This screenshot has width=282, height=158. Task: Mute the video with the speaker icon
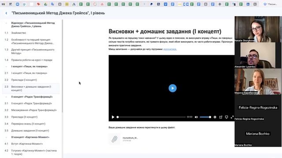coord(196,117)
